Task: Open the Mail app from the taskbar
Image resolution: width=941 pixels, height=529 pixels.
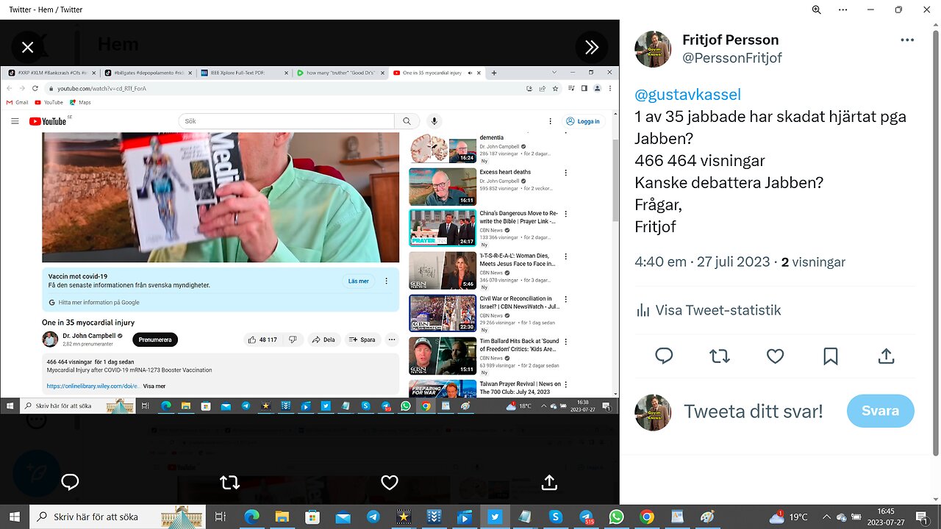Action: [x=343, y=517]
